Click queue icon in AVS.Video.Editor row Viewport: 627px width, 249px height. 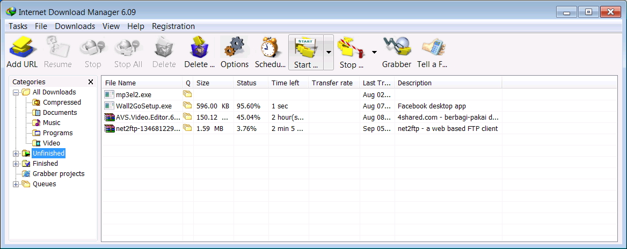click(x=187, y=116)
